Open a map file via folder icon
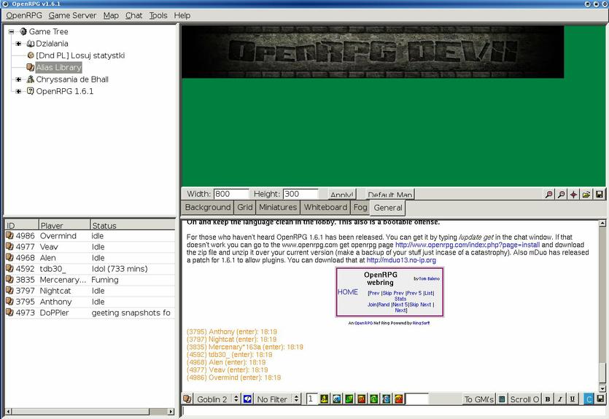 pyautogui.click(x=586, y=194)
